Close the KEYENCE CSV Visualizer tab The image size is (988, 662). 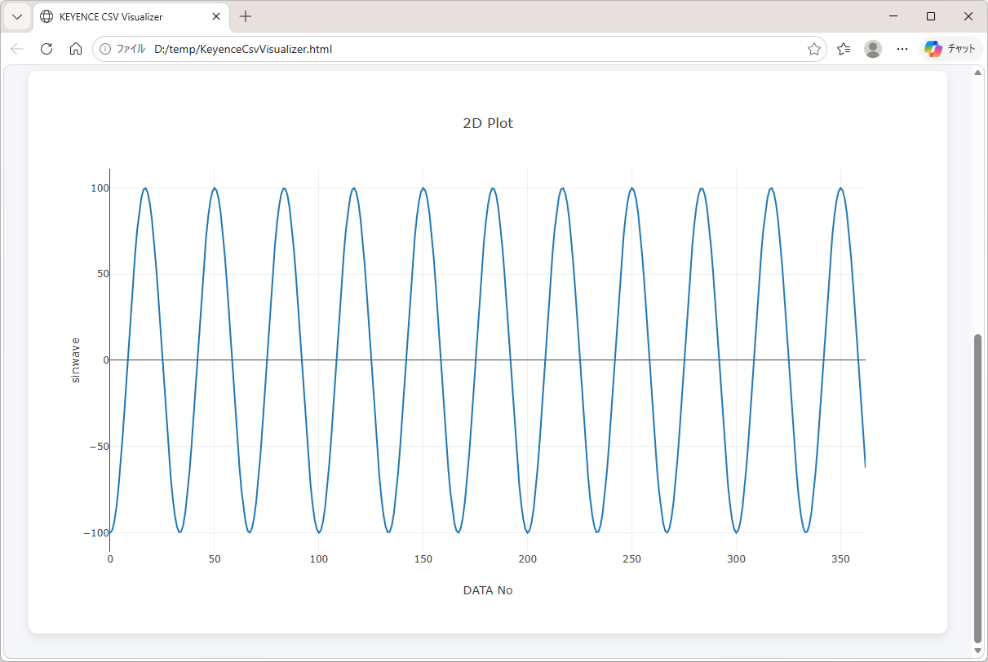pyautogui.click(x=215, y=16)
